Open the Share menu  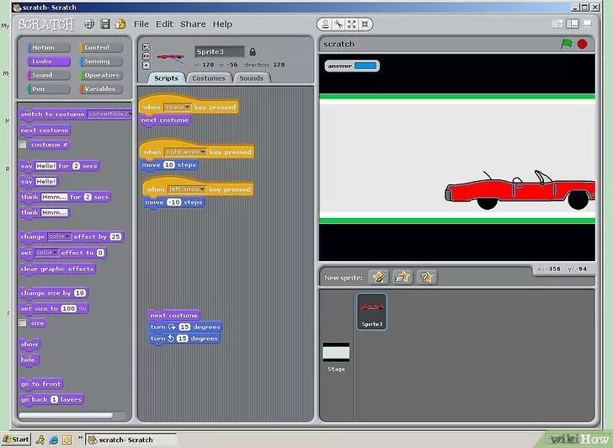click(x=193, y=24)
